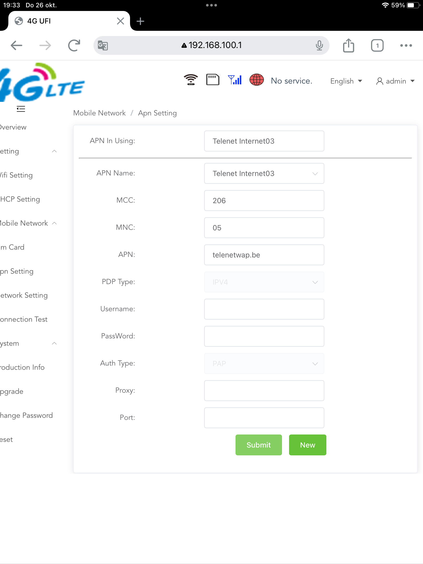Open the English language dropdown

point(346,81)
